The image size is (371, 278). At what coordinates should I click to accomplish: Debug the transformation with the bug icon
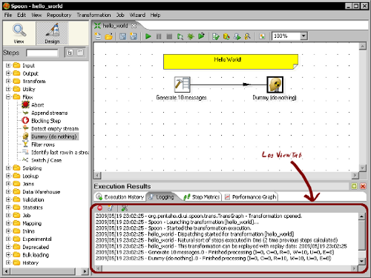tap(191, 36)
